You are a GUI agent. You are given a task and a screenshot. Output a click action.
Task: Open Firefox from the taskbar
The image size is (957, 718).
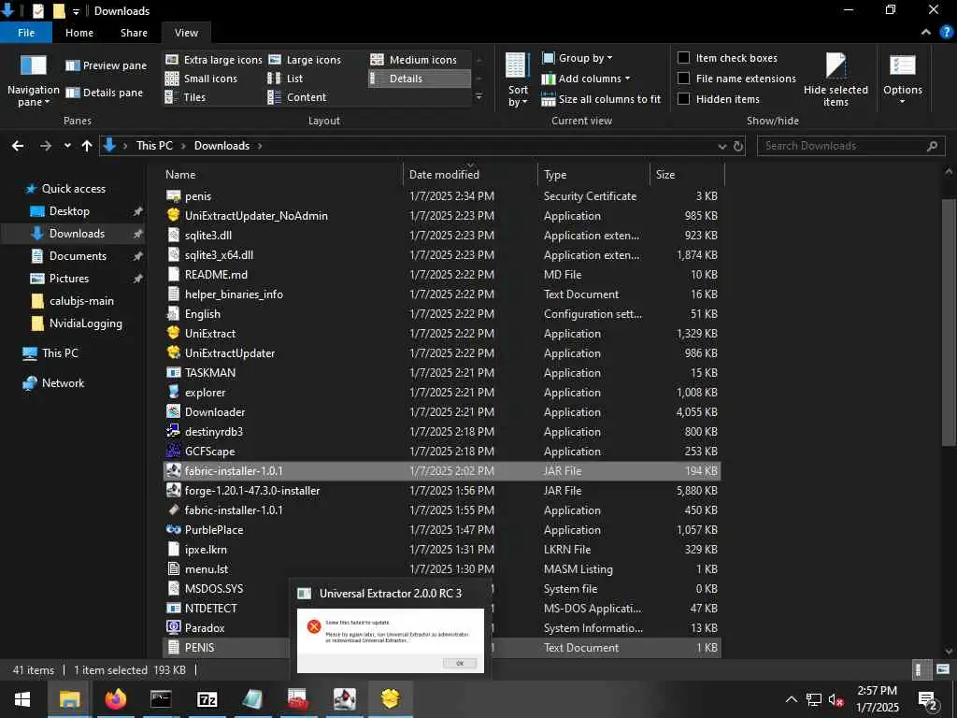(x=115, y=699)
